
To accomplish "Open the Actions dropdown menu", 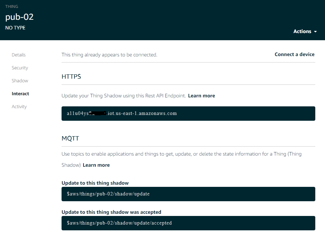I will pyautogui.click(x=305, y=32).
